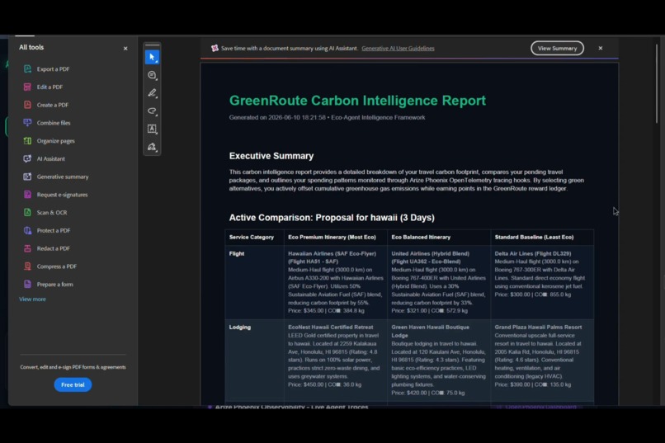Select the comment bubble tool
The height and width of the screenshot is (443, 665).
point(152,75)
